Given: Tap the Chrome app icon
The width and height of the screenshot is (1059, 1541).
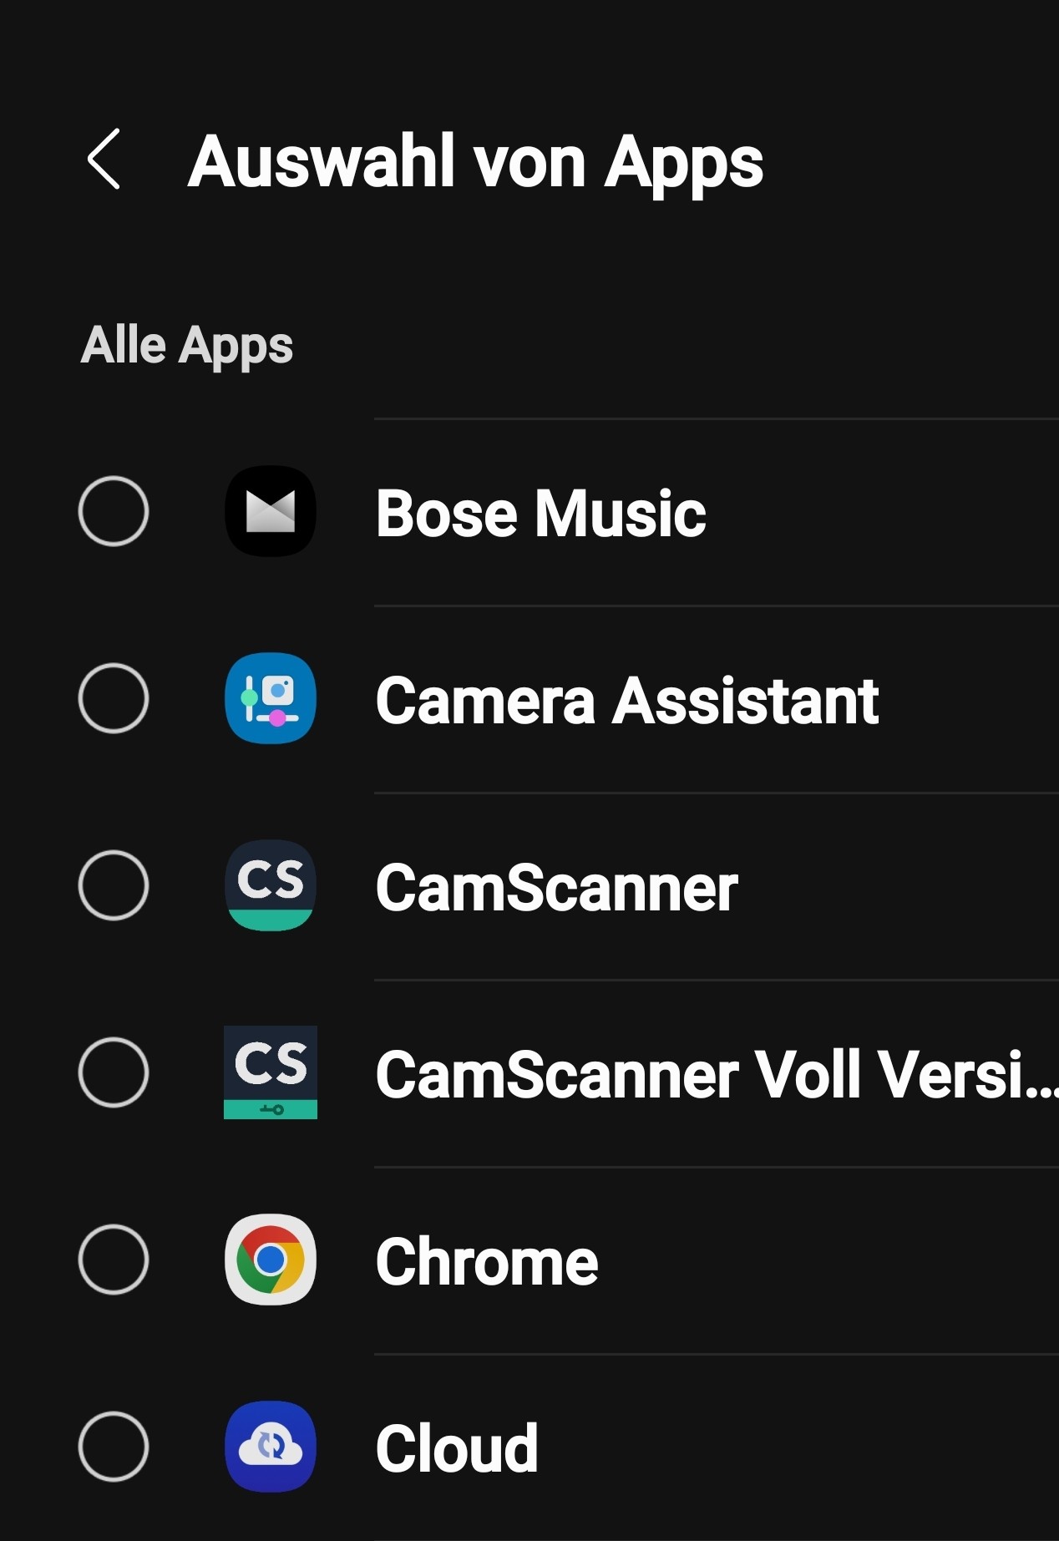Looking at the screenshot, I should coord(270,1260).
